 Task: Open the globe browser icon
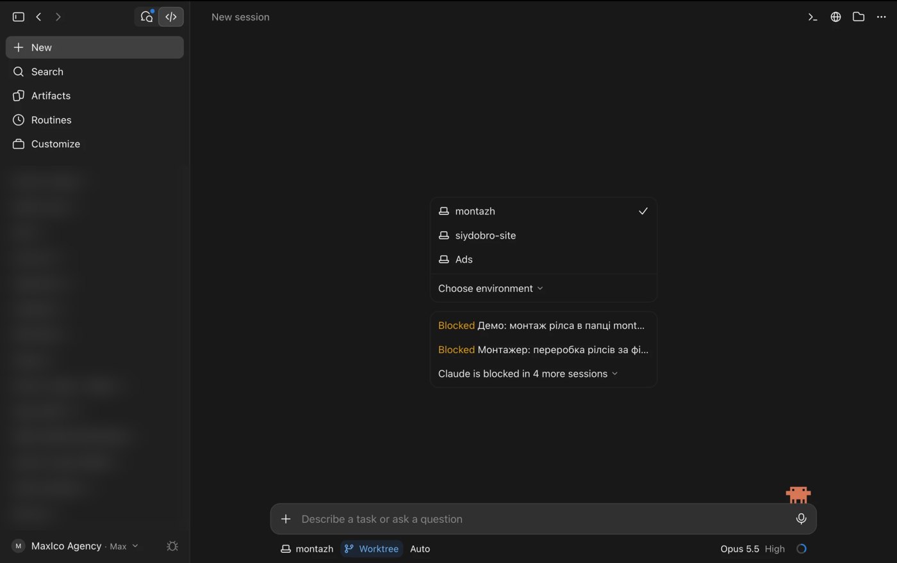(x=835, y=17)
